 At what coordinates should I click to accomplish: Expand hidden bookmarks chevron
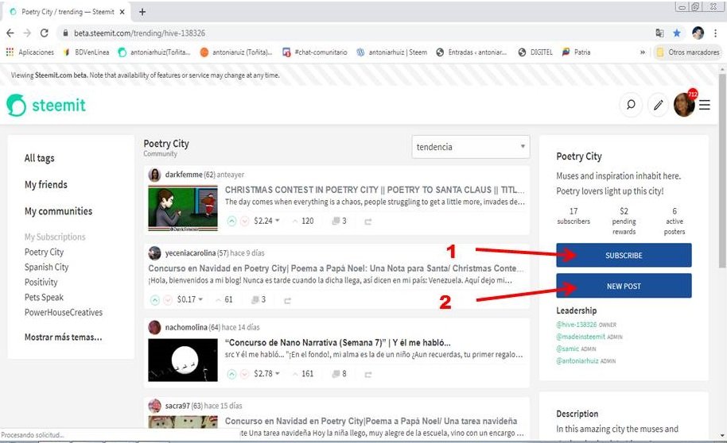coord(642,52)
